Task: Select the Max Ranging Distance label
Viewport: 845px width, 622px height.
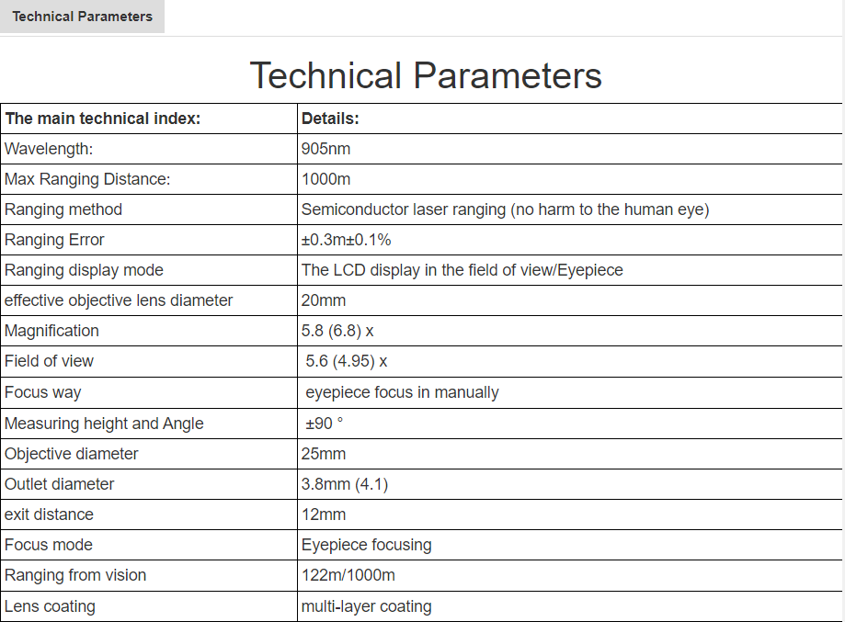Action: tap(87, 179)
